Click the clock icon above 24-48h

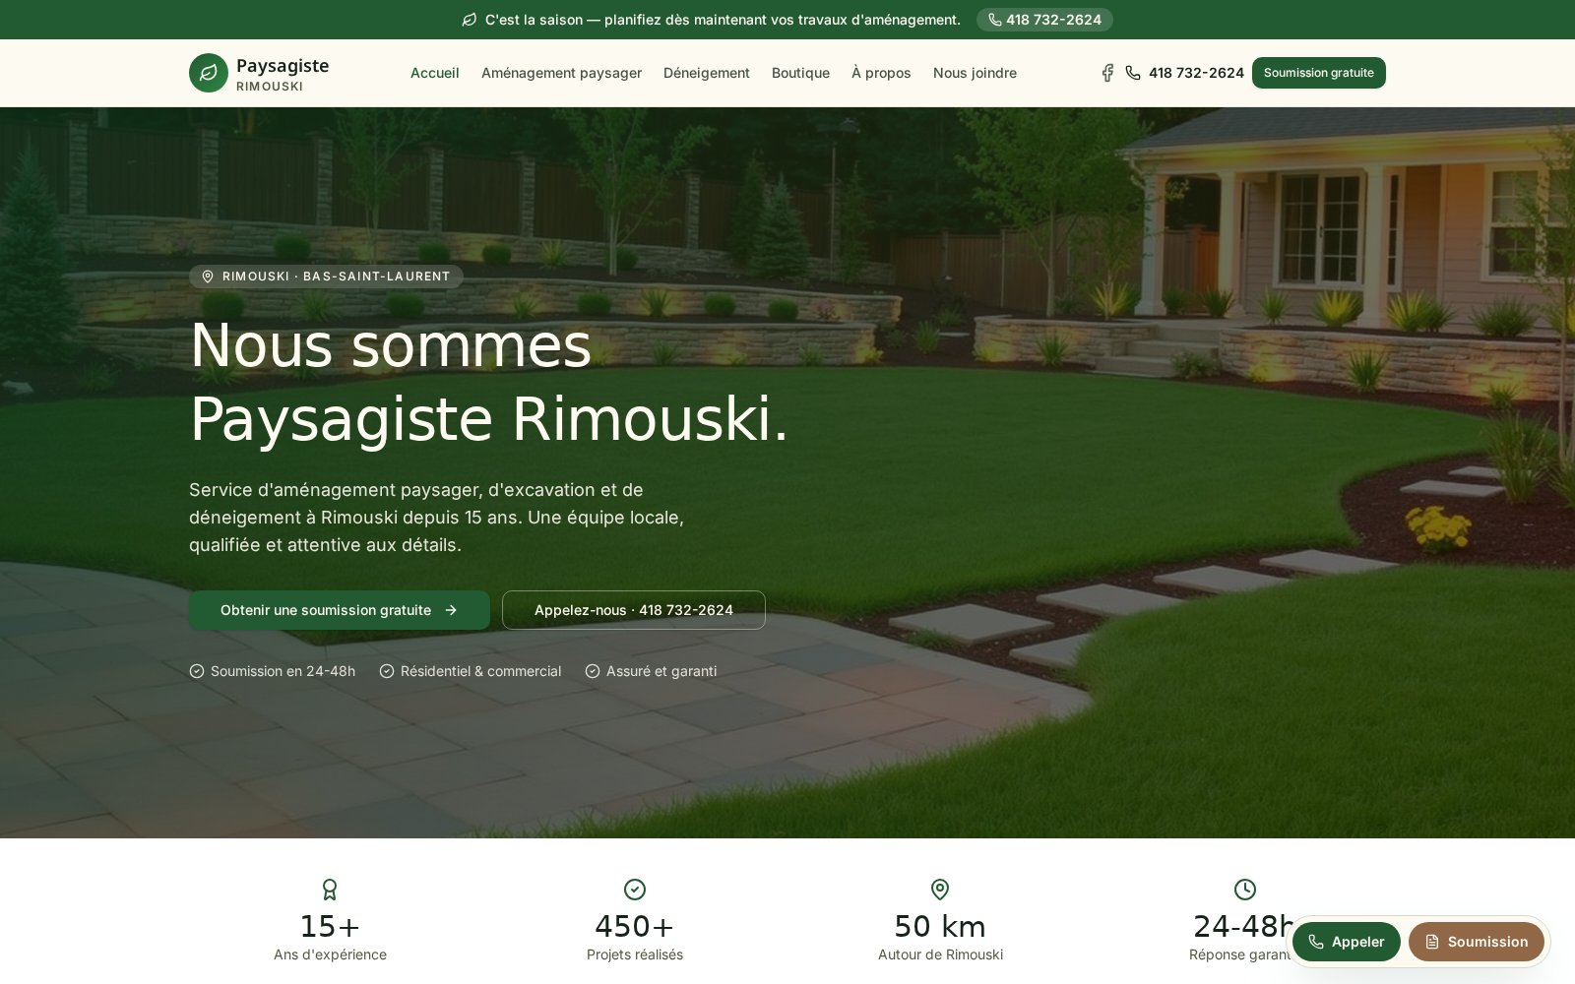[x=1245, y=890]
